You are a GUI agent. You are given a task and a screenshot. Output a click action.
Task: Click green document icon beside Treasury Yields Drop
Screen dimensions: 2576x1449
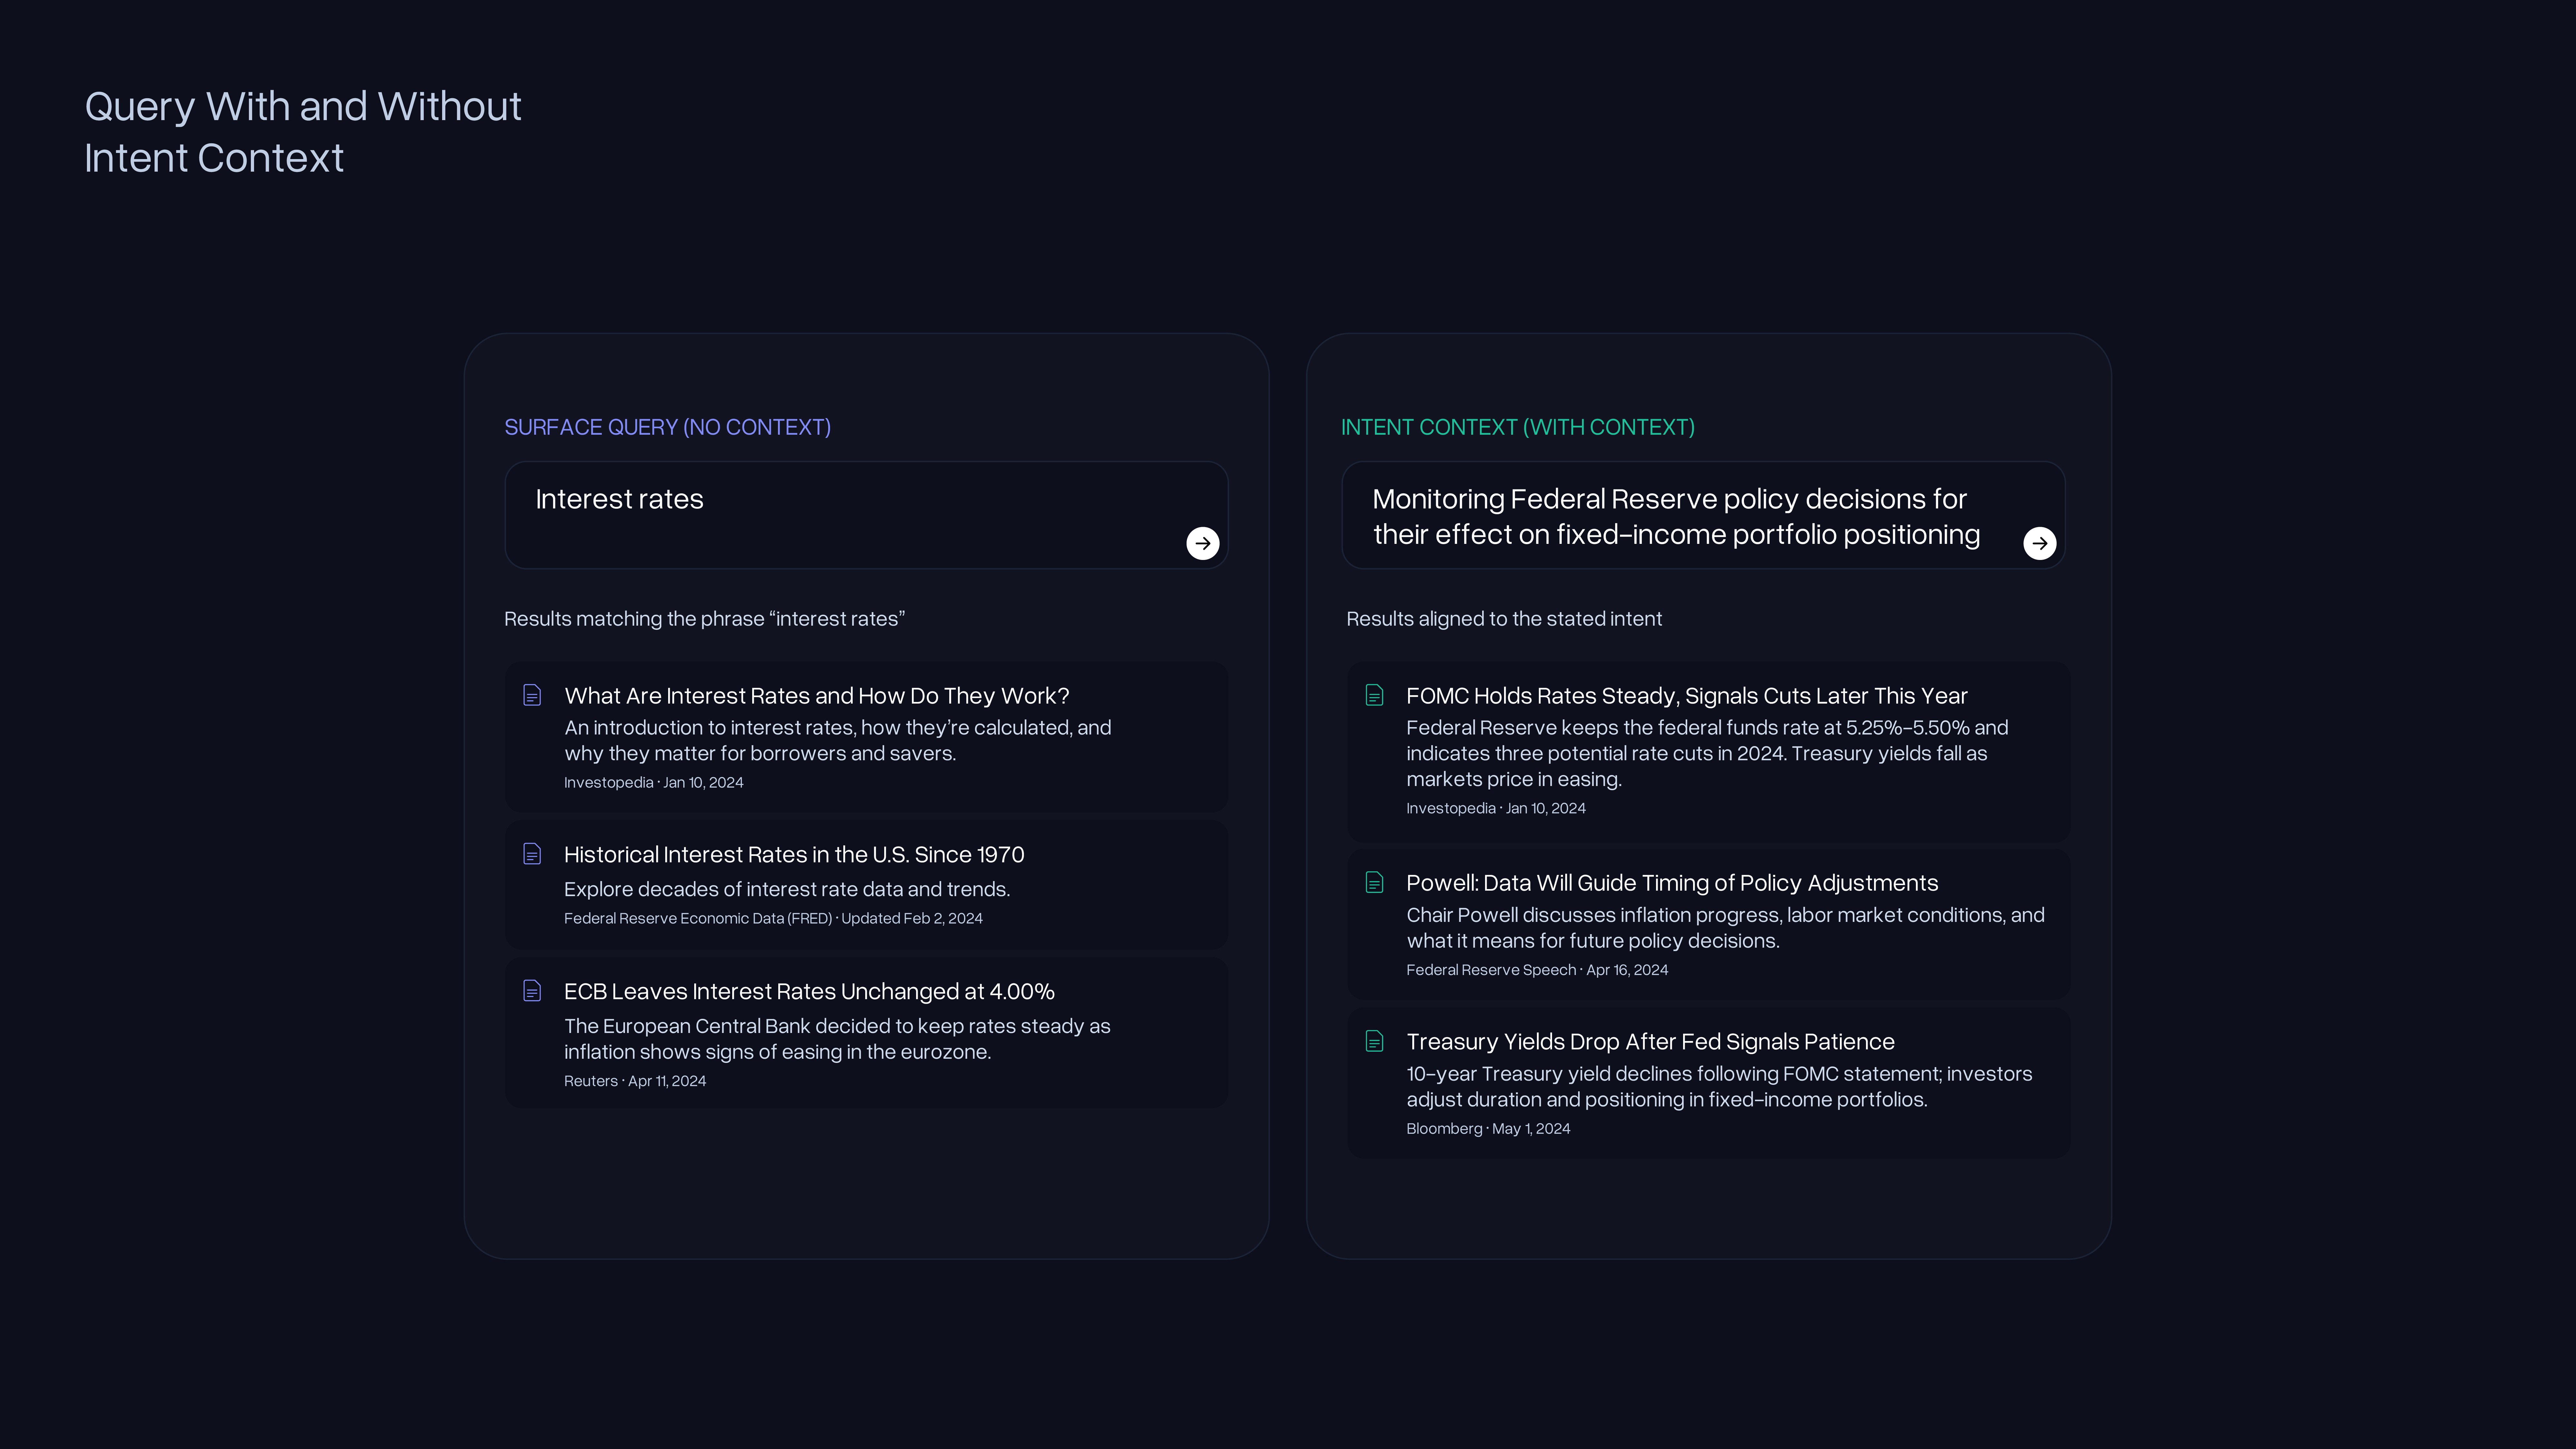point(1374,1041)
